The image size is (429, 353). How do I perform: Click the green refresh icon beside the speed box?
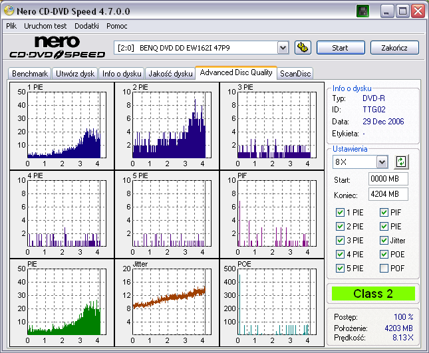tap(401, 162)
